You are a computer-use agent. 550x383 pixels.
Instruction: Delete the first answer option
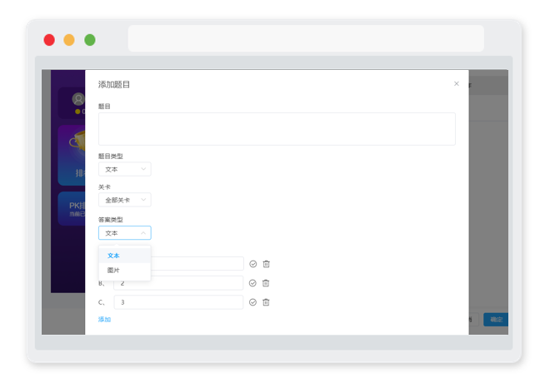click(266, 264)
